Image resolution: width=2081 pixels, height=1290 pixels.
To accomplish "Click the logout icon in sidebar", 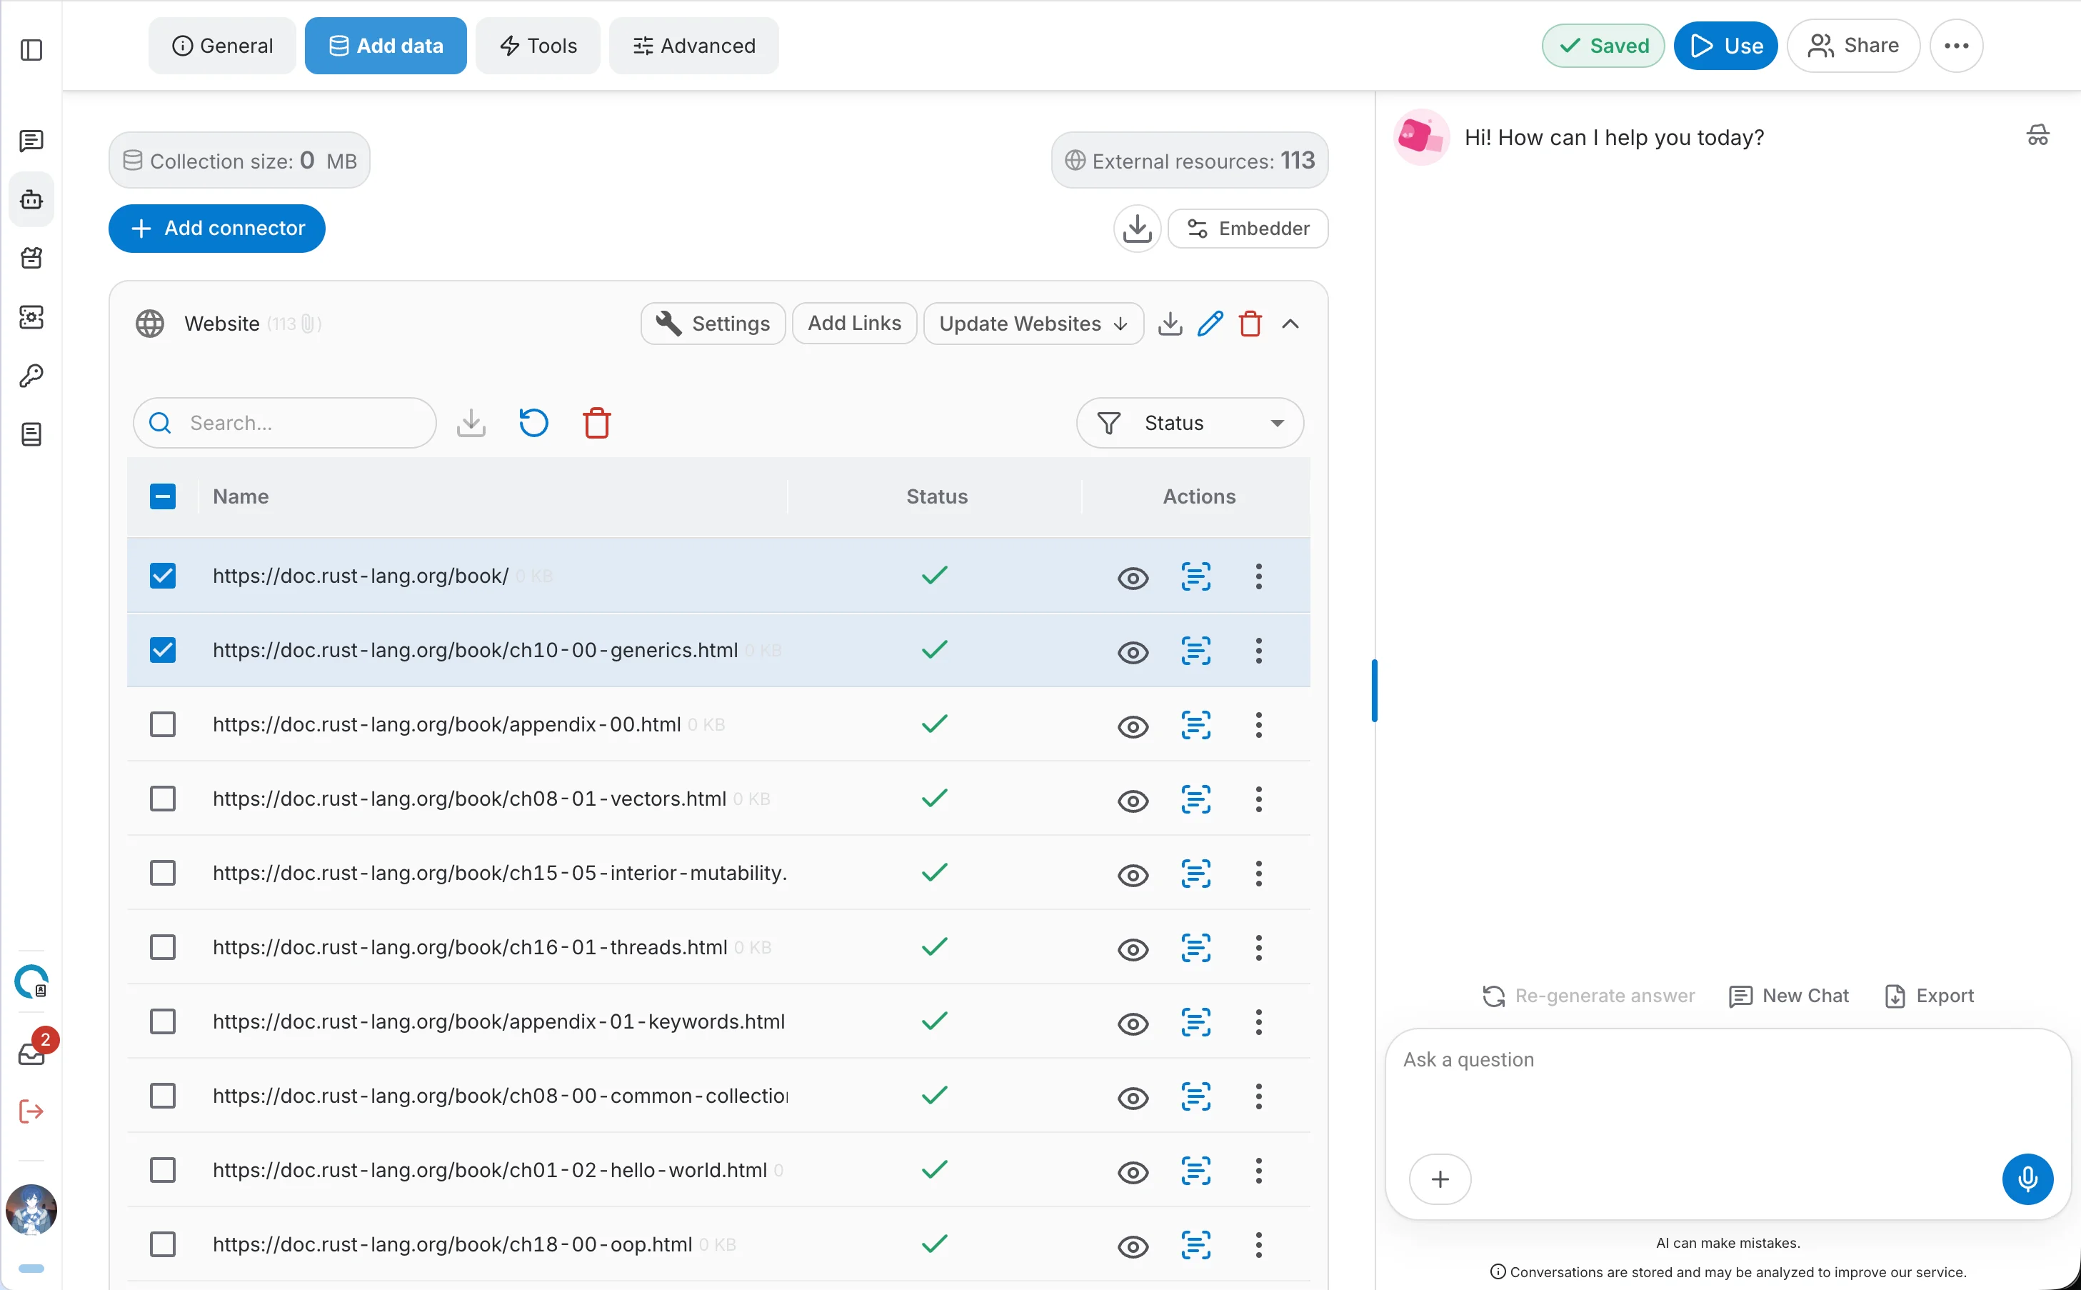I will click(x=31, y=1111).
